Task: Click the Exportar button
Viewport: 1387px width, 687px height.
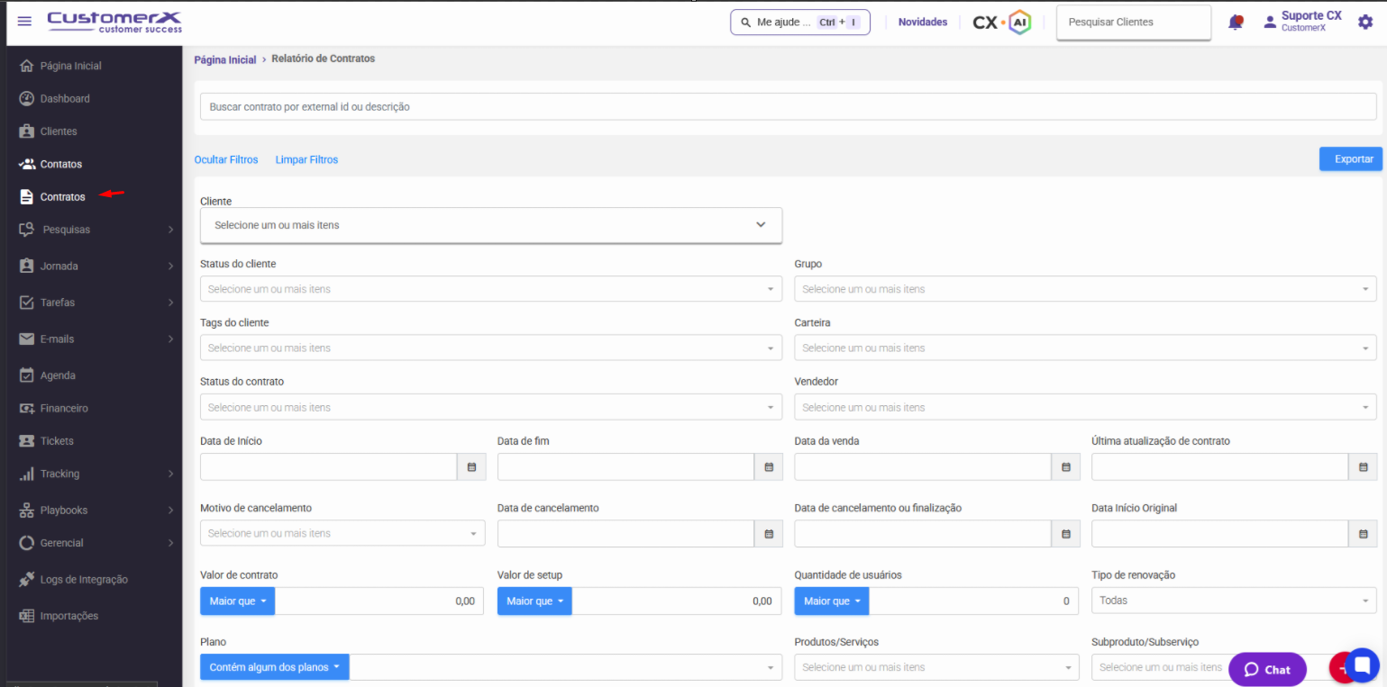Action: (x=1350, y=159)
